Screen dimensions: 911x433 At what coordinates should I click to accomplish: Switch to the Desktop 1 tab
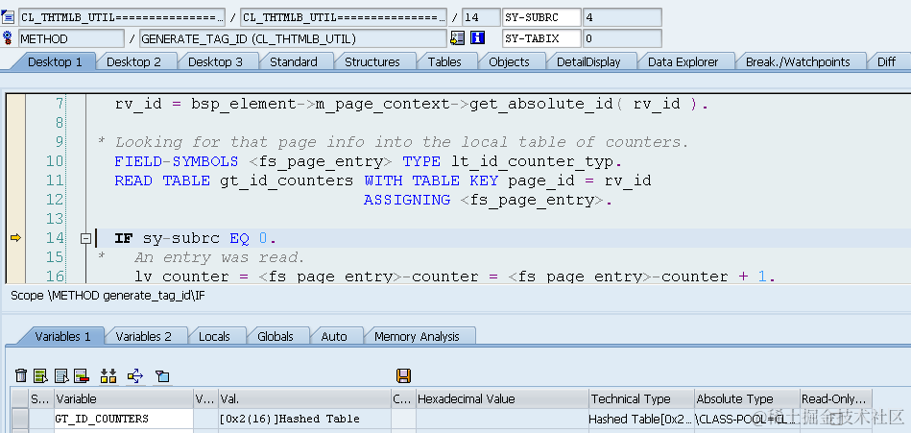[x=54, y=61]
